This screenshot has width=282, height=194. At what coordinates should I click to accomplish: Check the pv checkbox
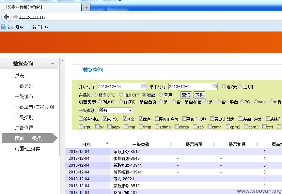[x=97, y=127]
